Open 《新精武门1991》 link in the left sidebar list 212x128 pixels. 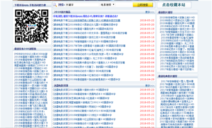(31, 65)
